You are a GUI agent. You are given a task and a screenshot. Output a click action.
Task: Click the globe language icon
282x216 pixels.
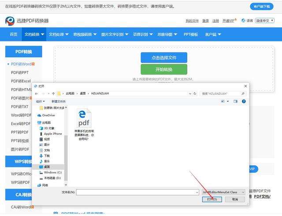(243, 21)
